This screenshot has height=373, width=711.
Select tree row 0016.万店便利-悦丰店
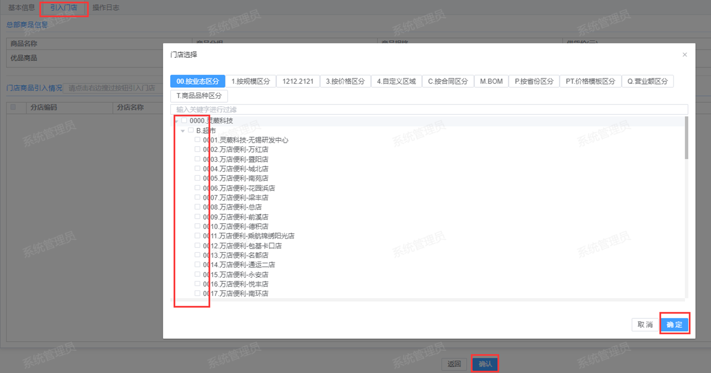click(x=235, y=284)
